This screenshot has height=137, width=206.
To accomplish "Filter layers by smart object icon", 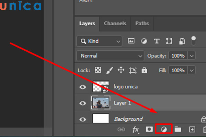I will [182, 41].
